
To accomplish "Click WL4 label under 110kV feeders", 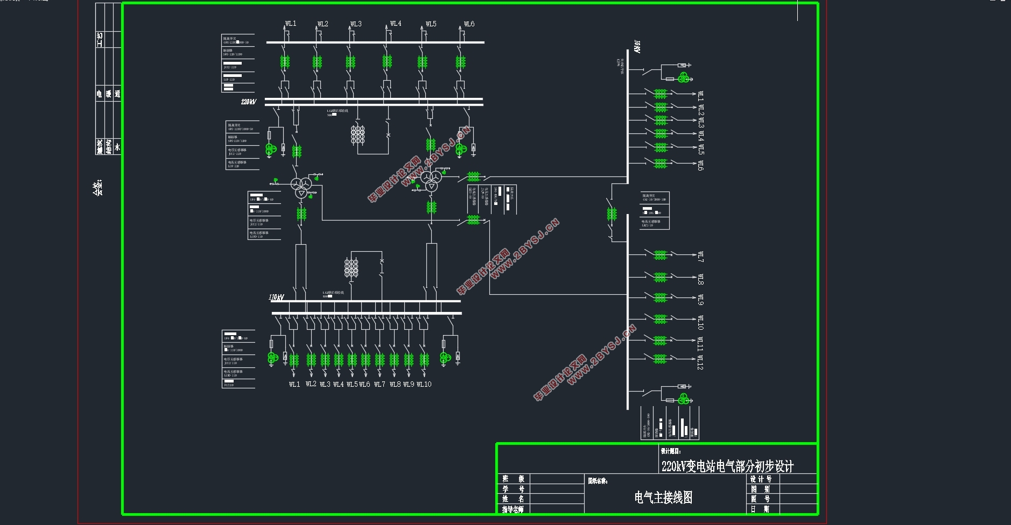I will coord(338,385).
